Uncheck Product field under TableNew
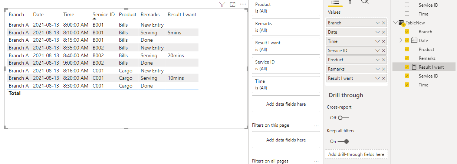 pyautogui.click(x=407, y=49)
